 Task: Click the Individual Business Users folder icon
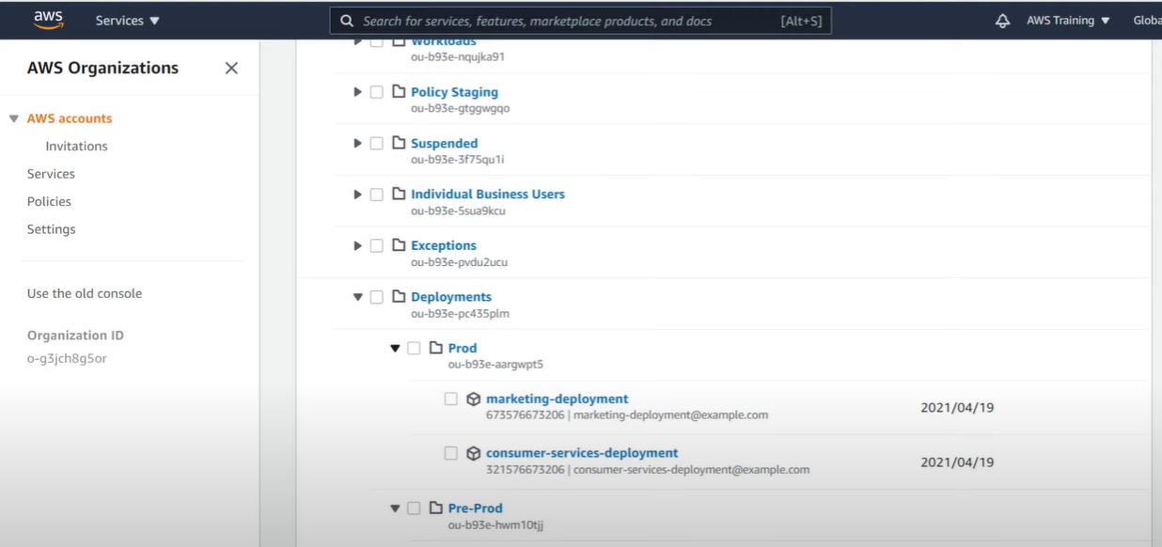tap(399, 195)
